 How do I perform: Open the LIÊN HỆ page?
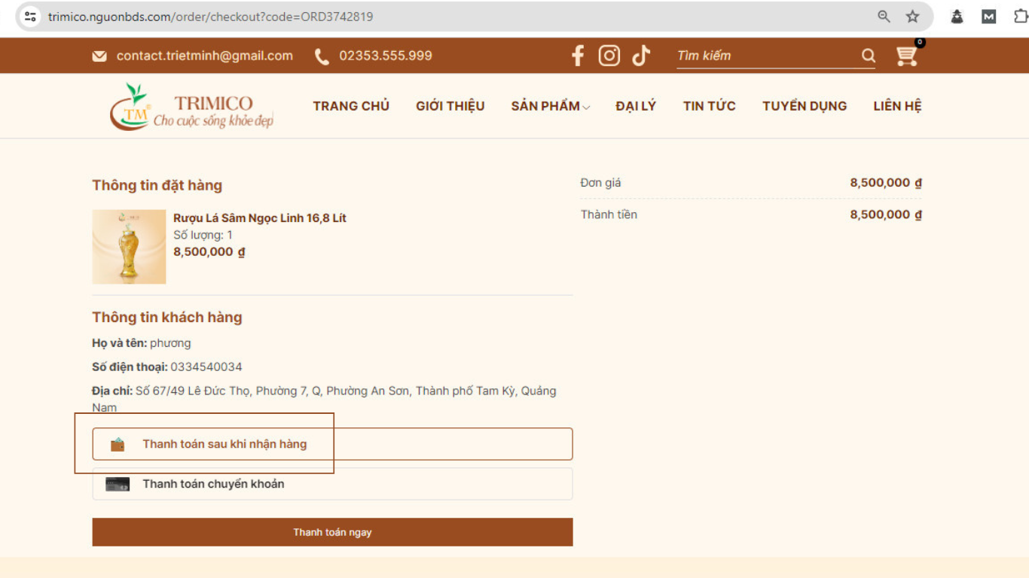coord(897,106)
